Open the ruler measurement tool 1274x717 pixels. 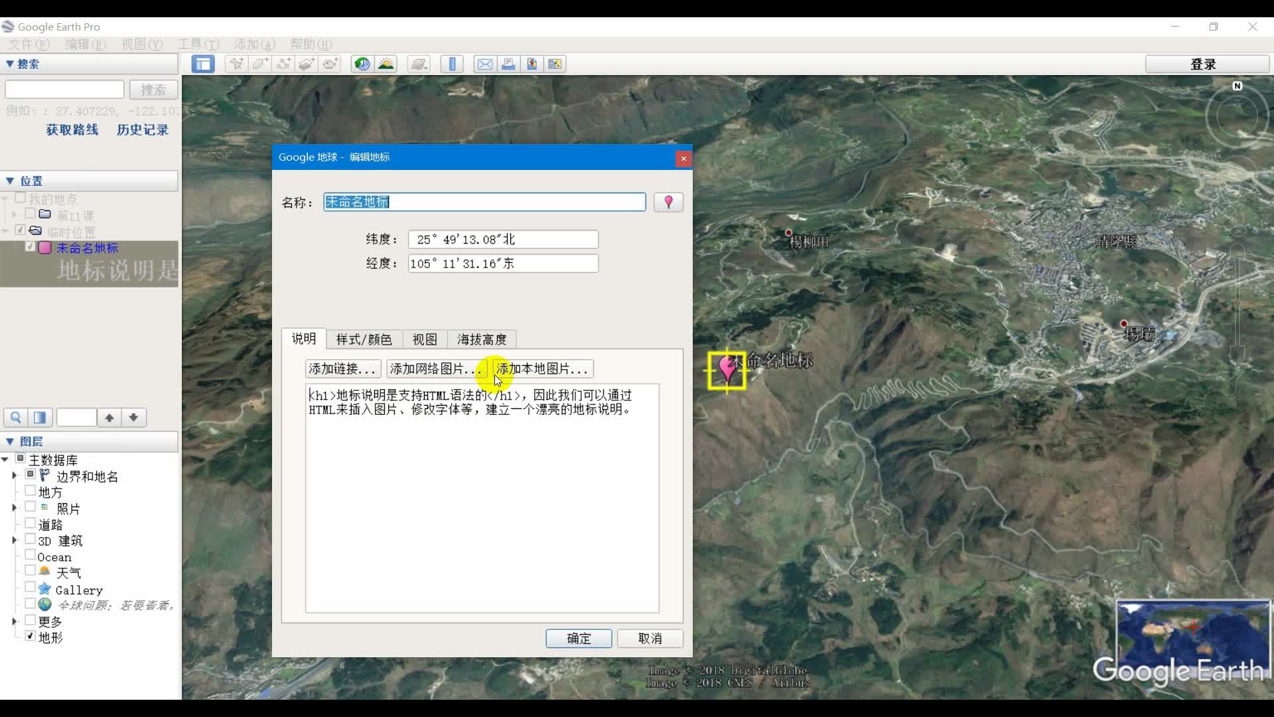[x=453, y=64]
